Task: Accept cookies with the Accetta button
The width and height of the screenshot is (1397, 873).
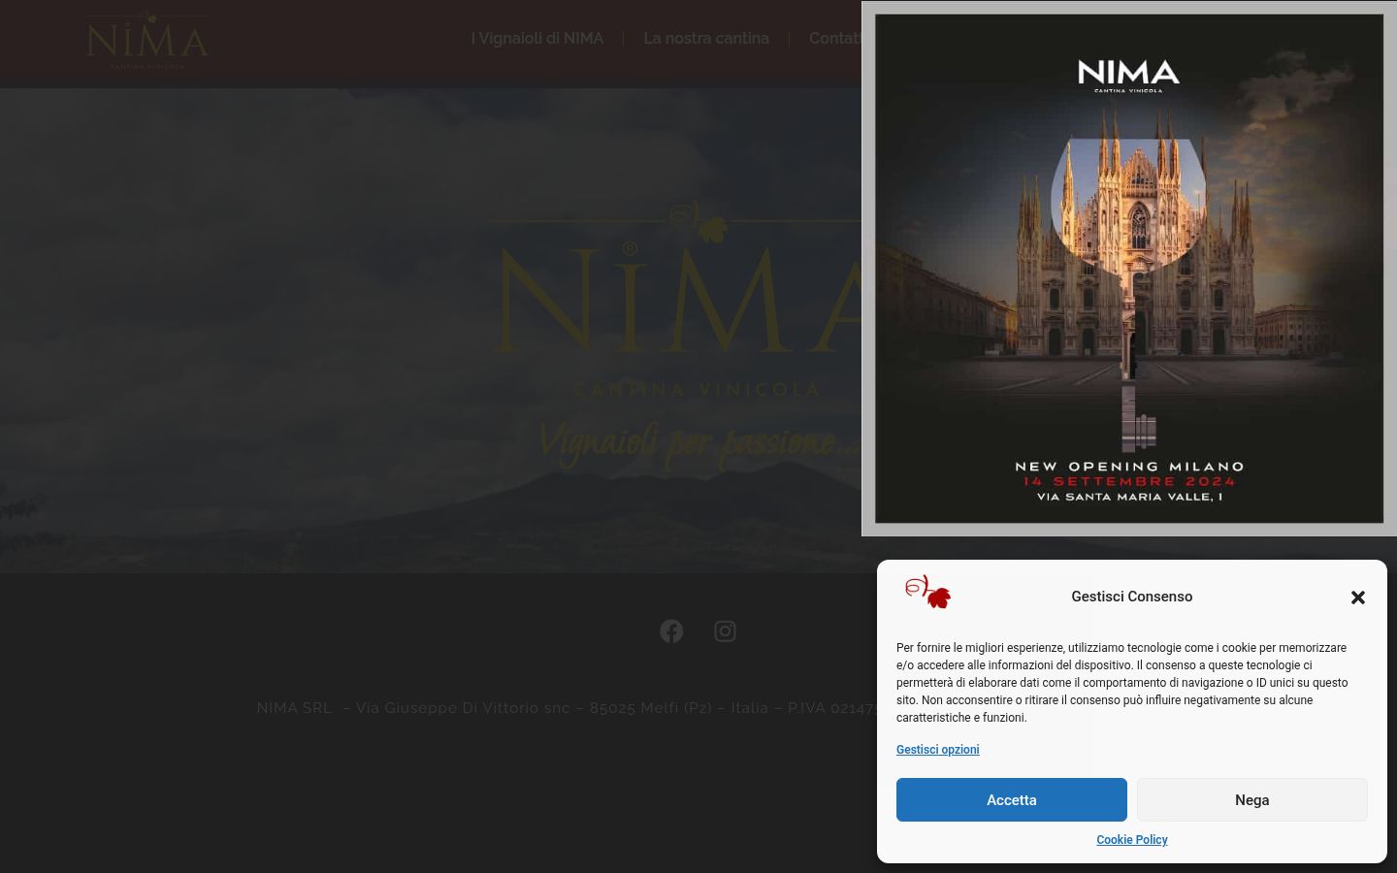Action: click(1012, 800)
